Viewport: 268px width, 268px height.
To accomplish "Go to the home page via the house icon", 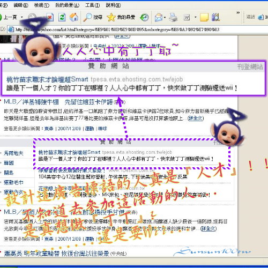I will coord(73,17).
